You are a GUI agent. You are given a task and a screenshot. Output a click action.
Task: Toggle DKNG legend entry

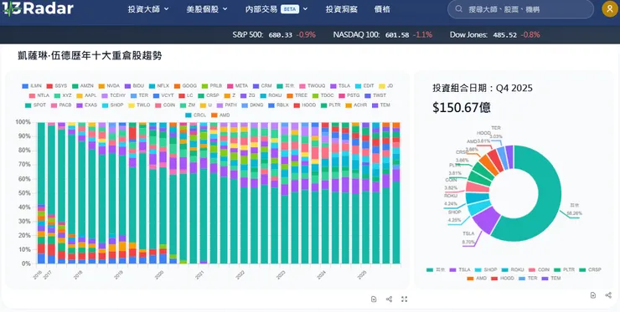coord(252,105)
